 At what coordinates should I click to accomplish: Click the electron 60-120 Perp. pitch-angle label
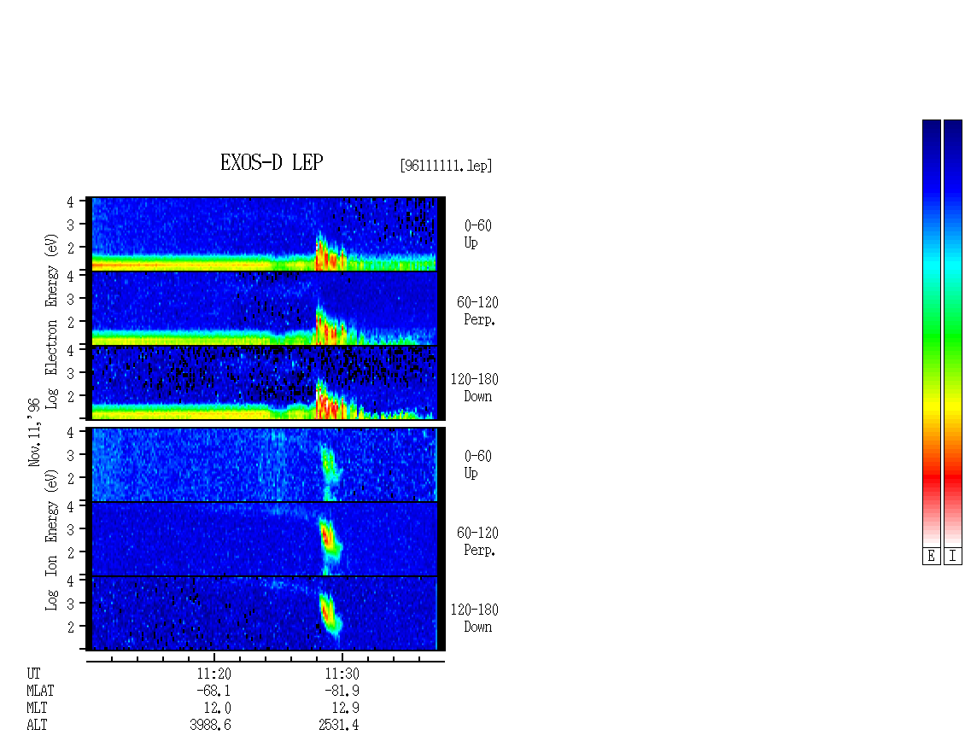[x=477, y=311]
